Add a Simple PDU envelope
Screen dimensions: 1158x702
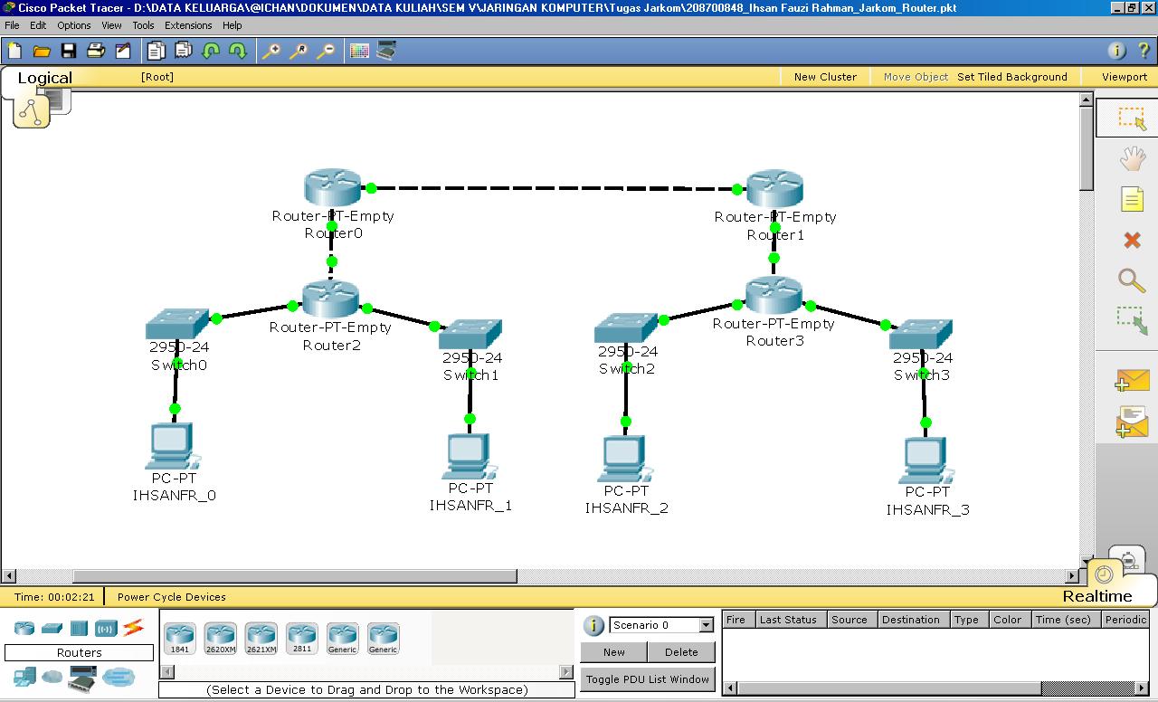[x=1132, y=380]
